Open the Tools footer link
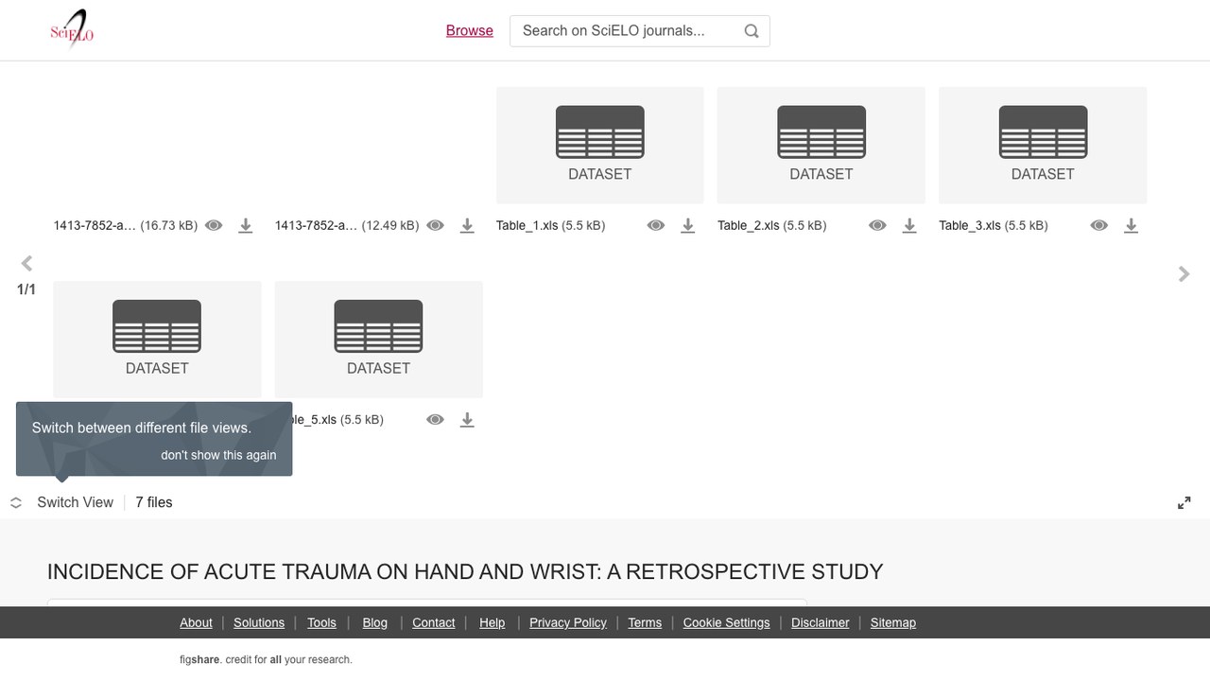 pyautogui.click(x=321, y=622)
